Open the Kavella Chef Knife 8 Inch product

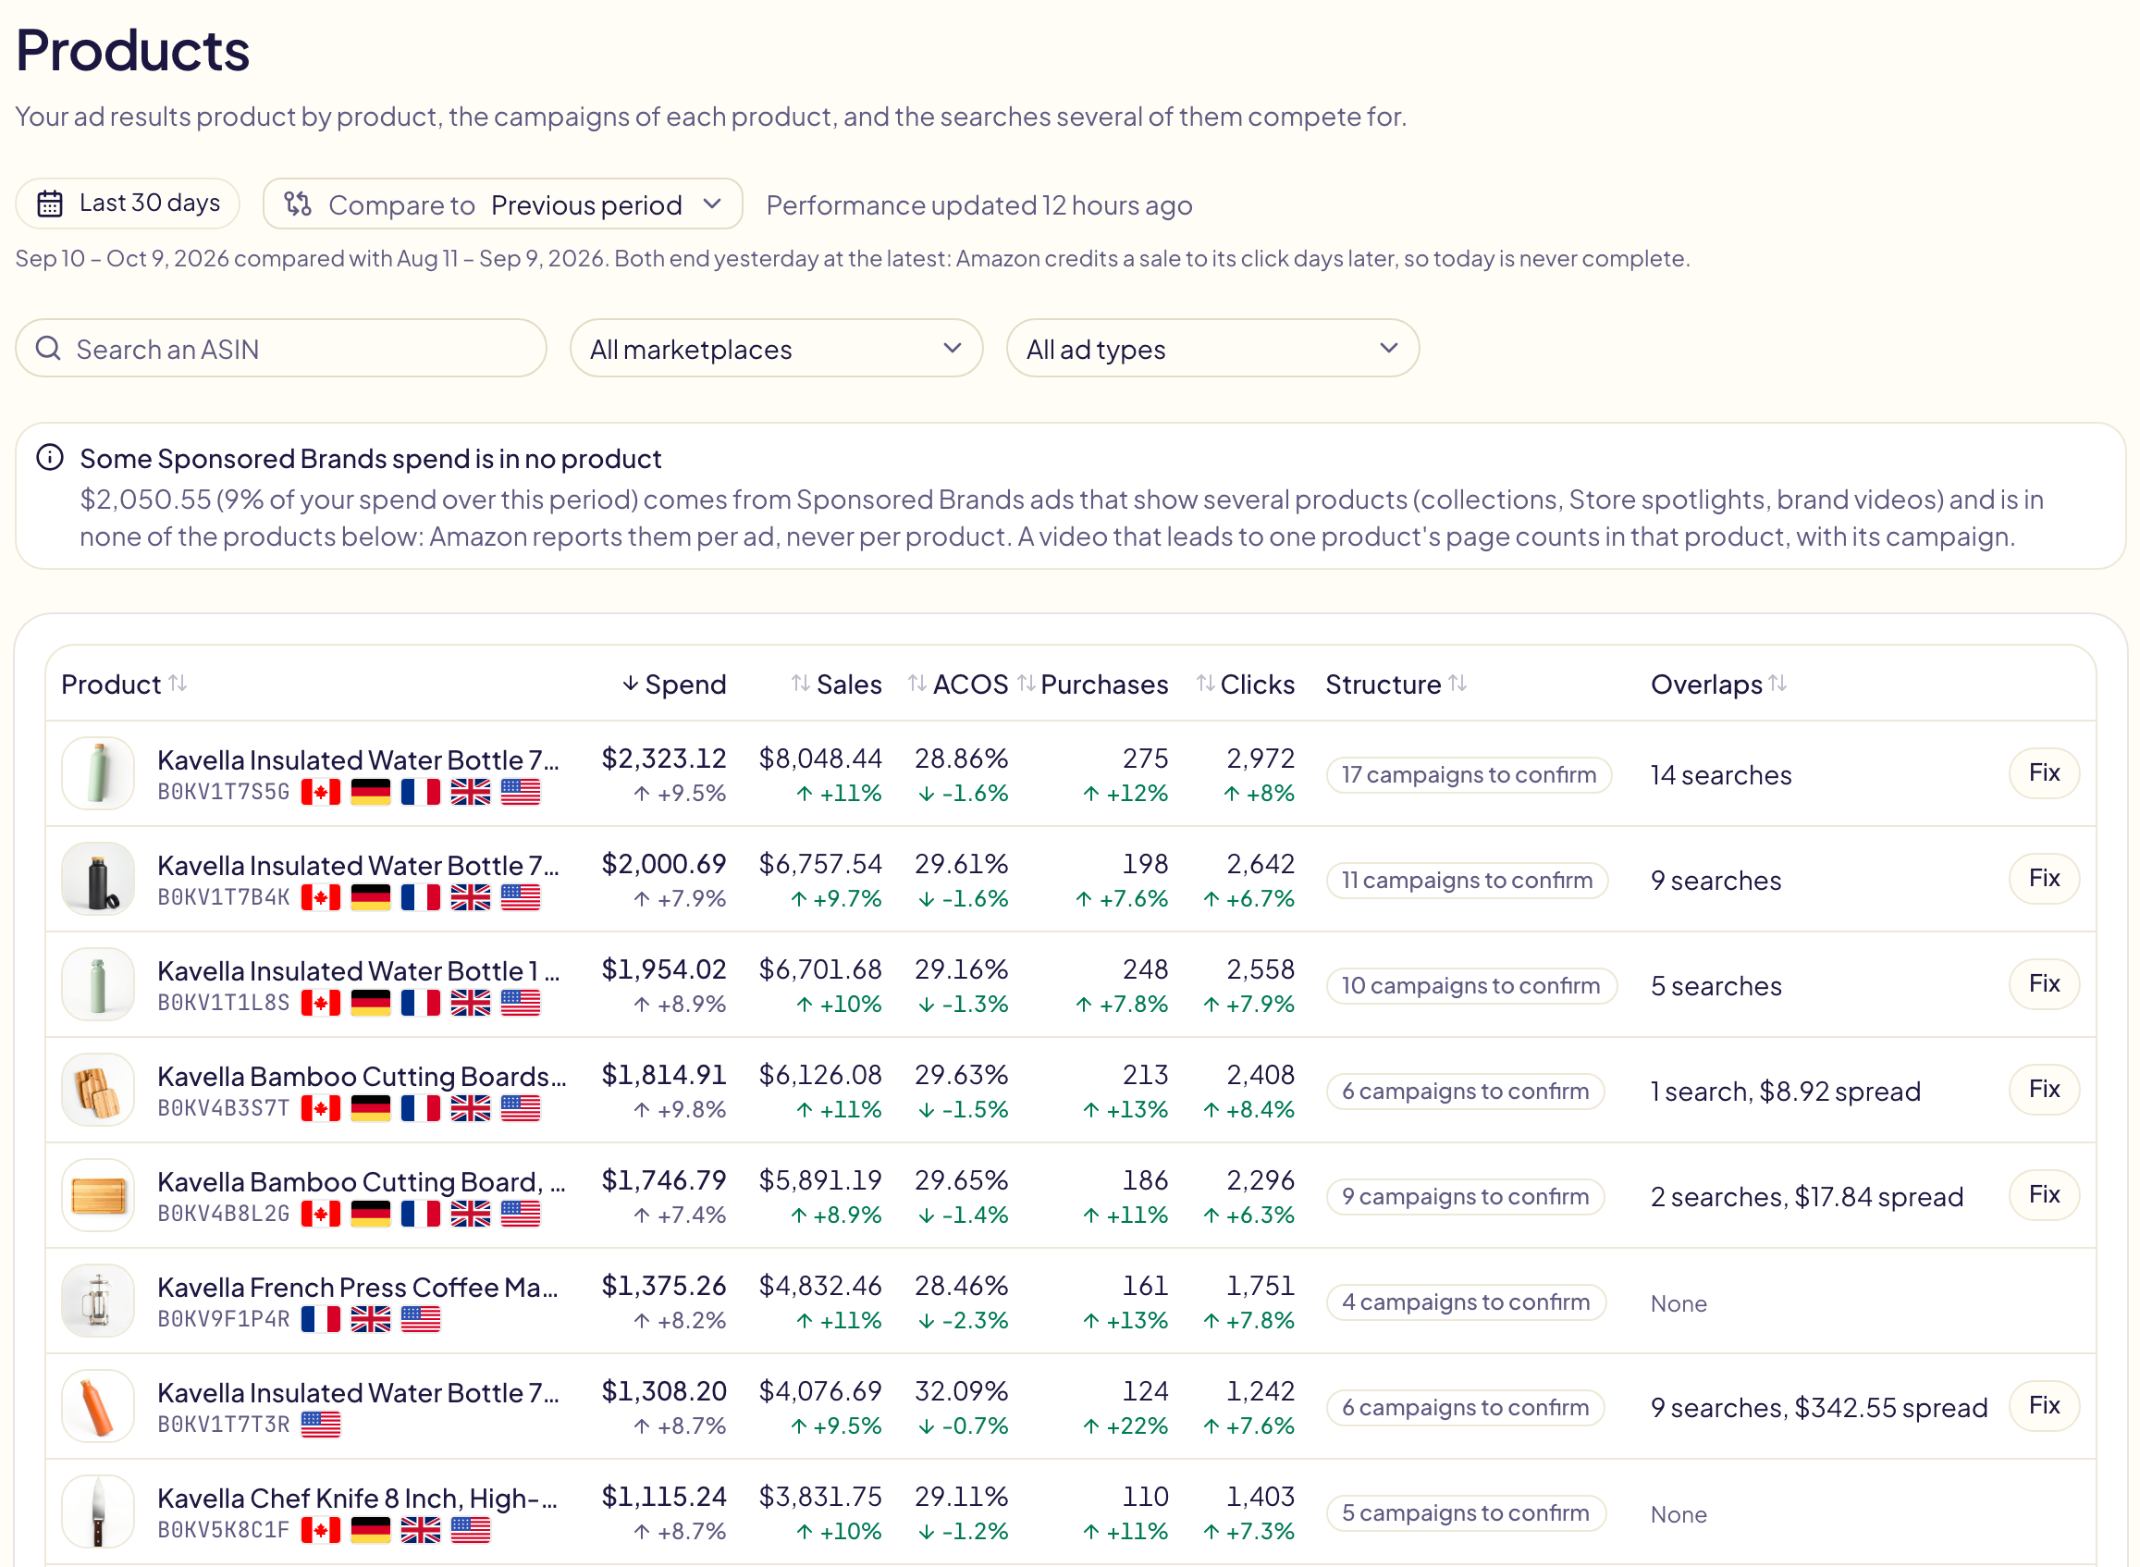point(358,1499)
